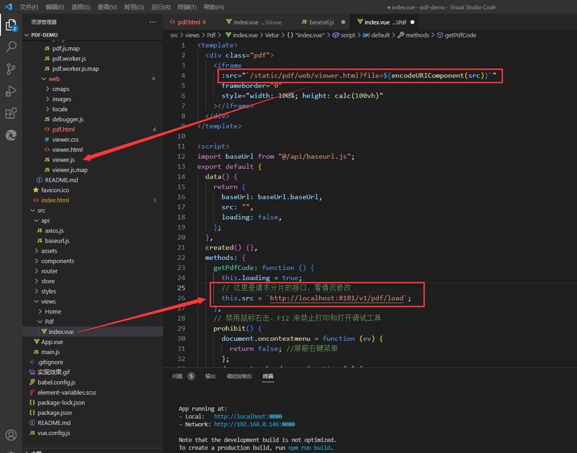Open the Edge browser tools icon

[x=11, y=135]
